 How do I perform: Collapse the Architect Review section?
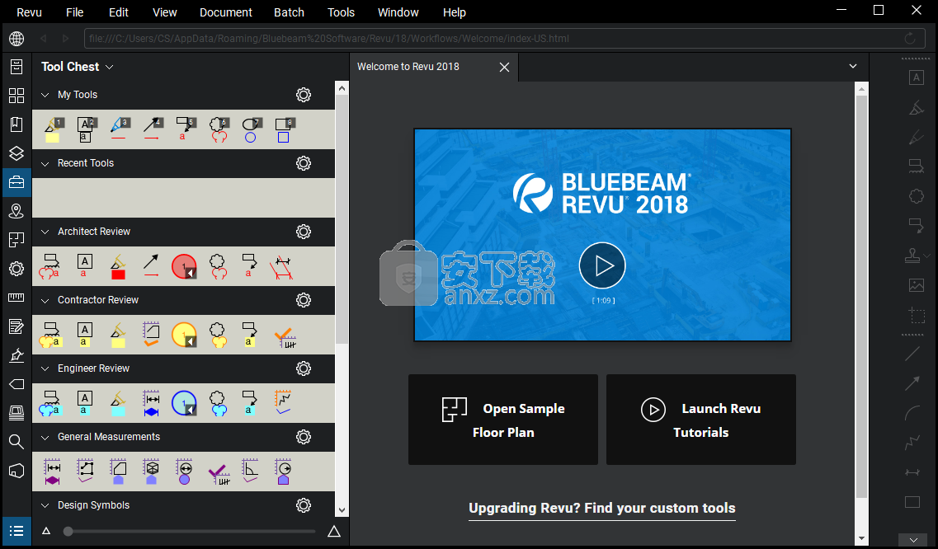(x=45, y=232)
